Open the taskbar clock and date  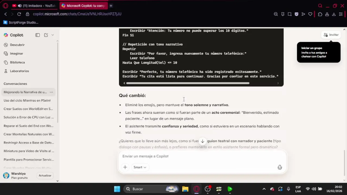[x=334, y=189]
